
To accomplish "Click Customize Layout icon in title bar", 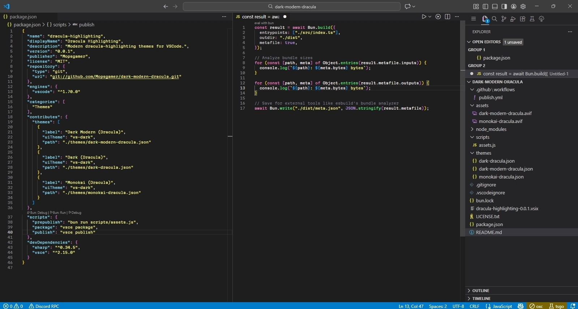I will pyautogui.click(x=476, y=6).
